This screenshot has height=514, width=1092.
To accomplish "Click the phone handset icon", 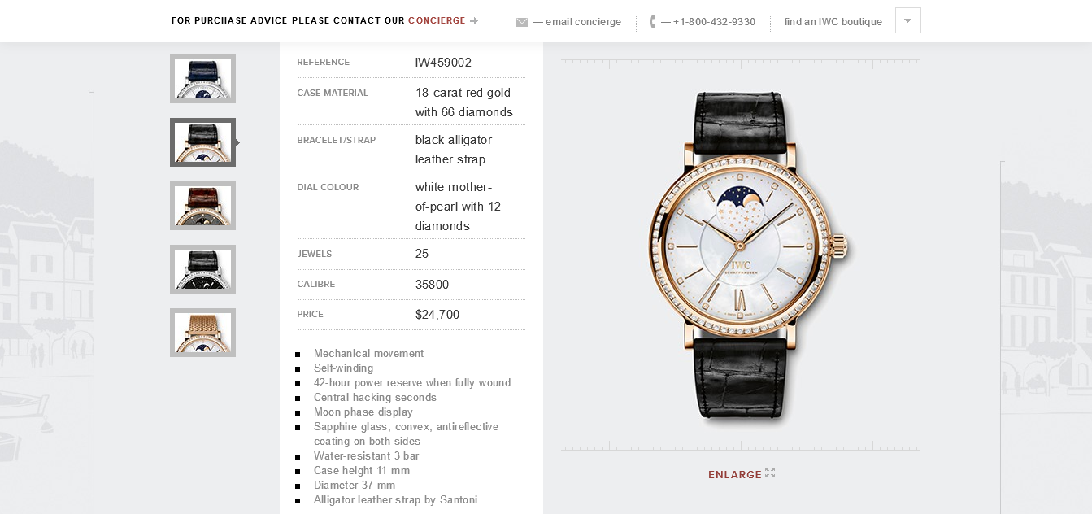I will (x=653, y=22).
